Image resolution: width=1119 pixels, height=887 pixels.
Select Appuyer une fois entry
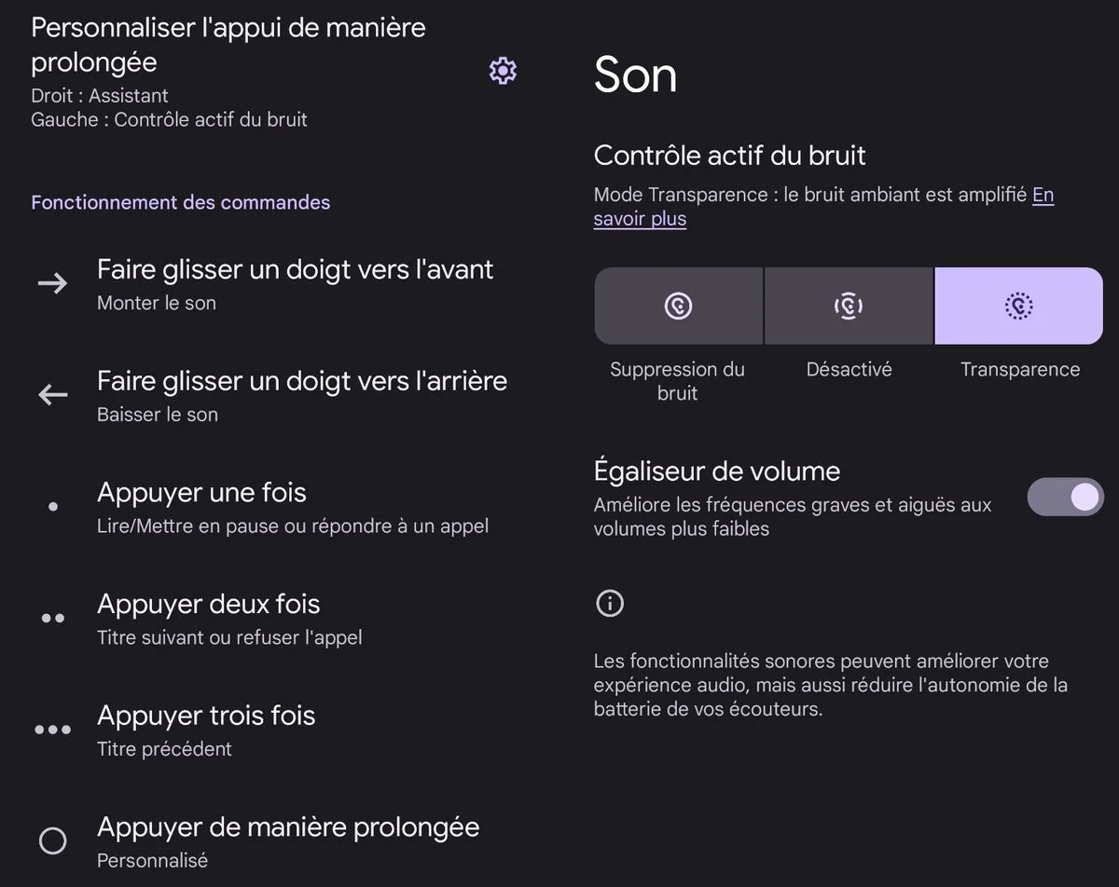[280, 507]
